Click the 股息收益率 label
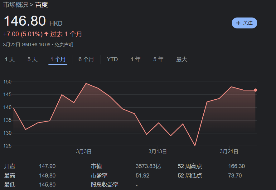 pyautogui.click(x=104, y=185)
